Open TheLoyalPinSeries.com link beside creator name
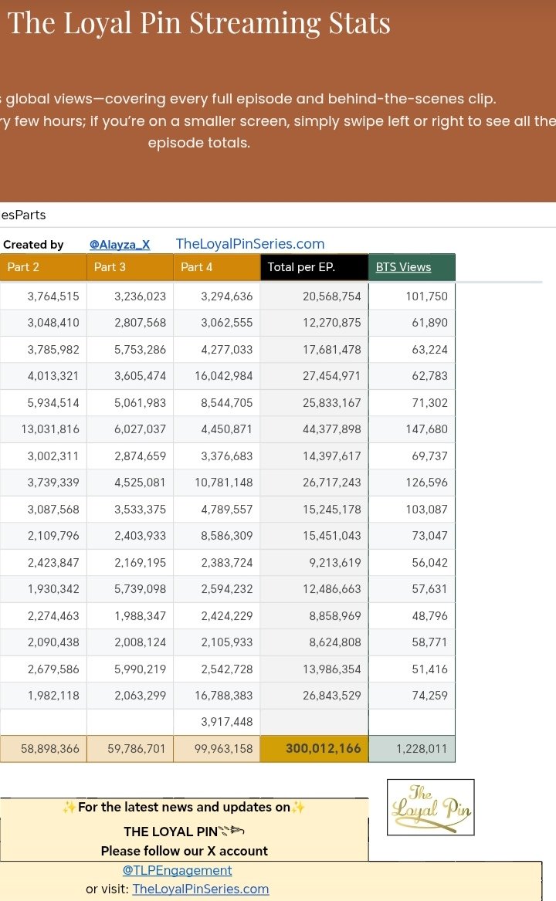 (x=250, y=244)
